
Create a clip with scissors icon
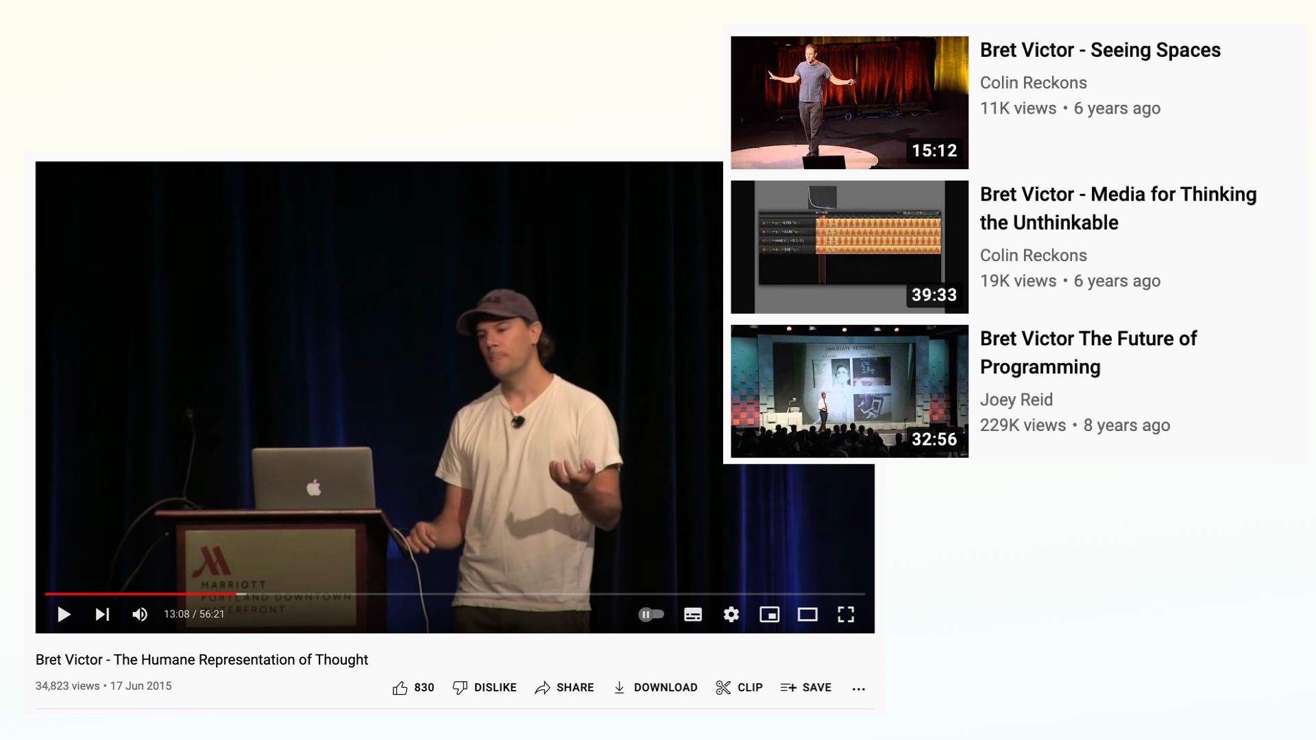pos(739,687)
